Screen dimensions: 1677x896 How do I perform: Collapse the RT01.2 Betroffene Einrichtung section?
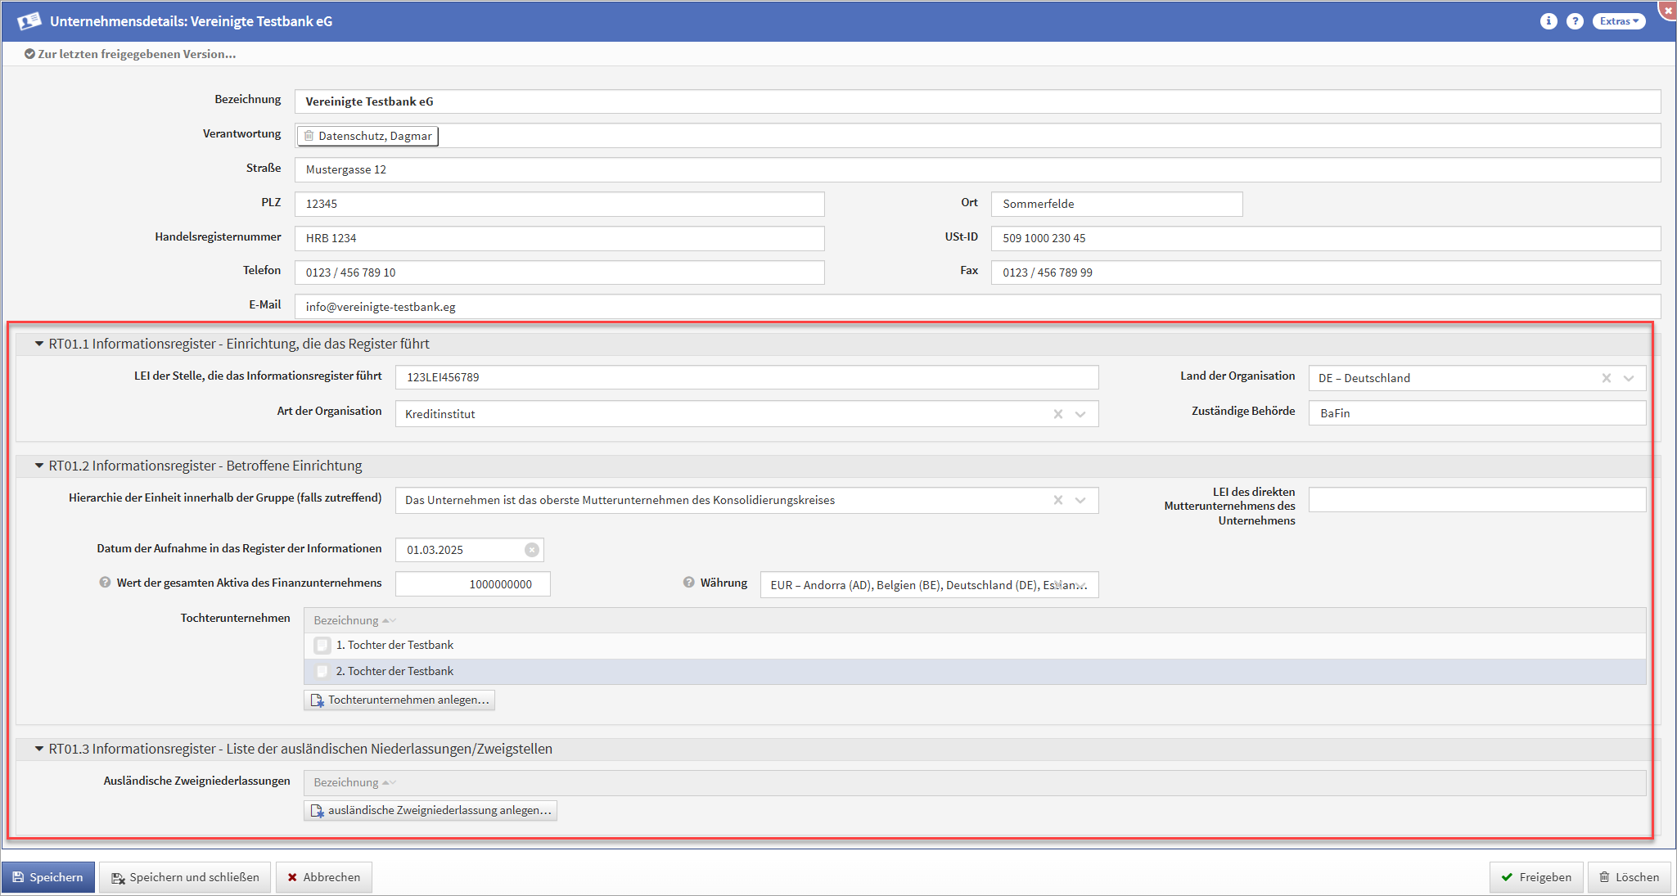pyautogui.click(x=38, y=466)
